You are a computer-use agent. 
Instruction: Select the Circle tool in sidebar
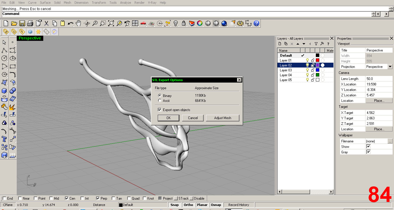(x=4, y=58)
